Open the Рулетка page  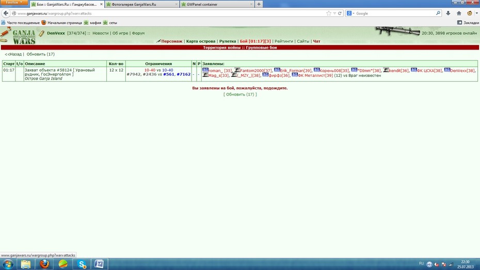(228, 41)
